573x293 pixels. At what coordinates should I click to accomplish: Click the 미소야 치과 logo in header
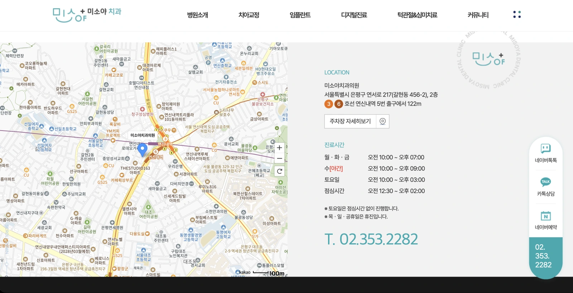[x=87, y=15]
